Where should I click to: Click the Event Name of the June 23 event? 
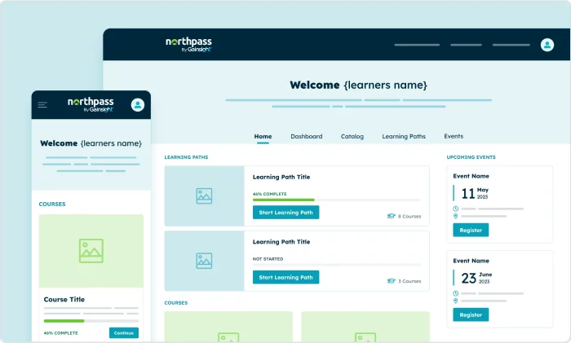click(x=471, y=261)
